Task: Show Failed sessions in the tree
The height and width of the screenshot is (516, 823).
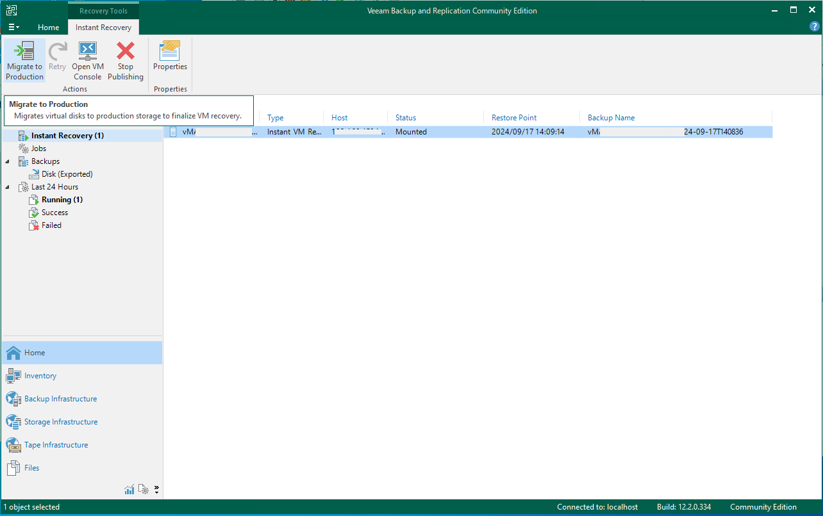Action: tap(51, 225)
